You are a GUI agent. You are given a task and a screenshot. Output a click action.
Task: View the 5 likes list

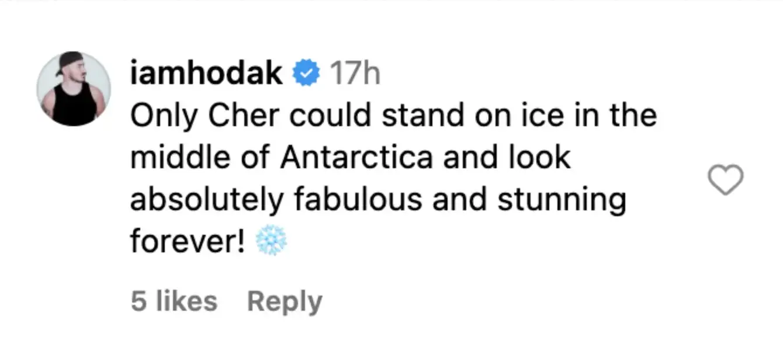[174, 301]
